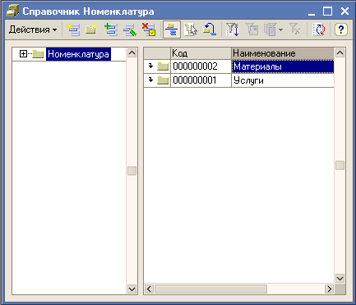Maximize the Справочник Номенклатура window
Screen dimensions: 356x305
[327, 11]
